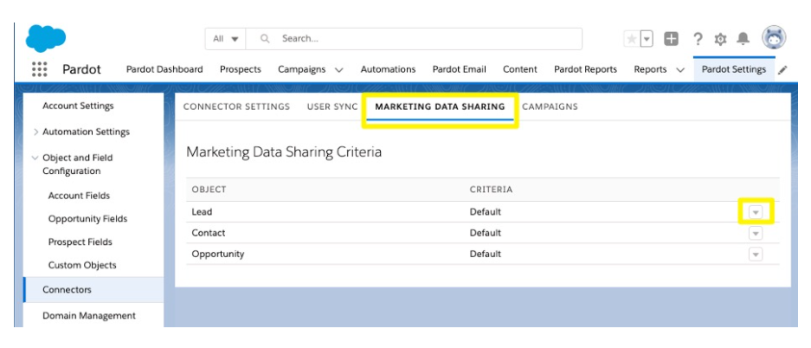Image resolution: width=811 pixels, height=348 pixels.
Task: Click the Default criteria for Opportunity
Action: click(486, 254)
